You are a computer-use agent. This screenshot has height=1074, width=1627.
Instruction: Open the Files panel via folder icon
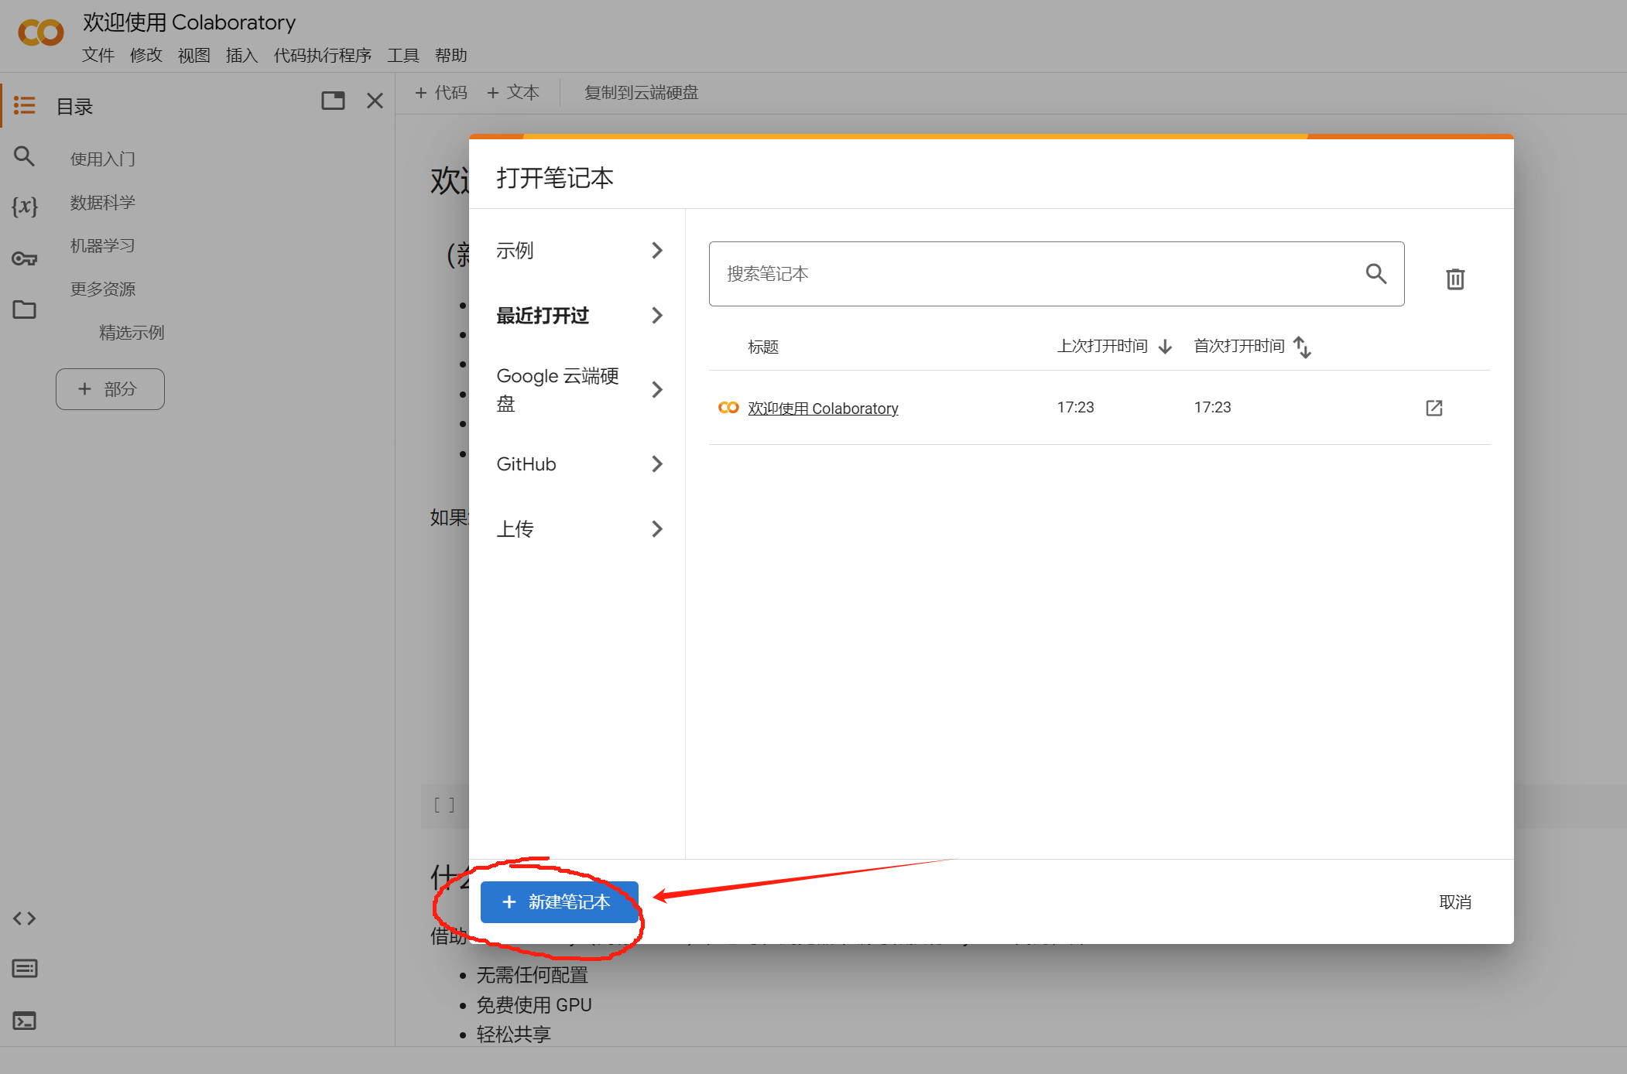click(24, 310)
